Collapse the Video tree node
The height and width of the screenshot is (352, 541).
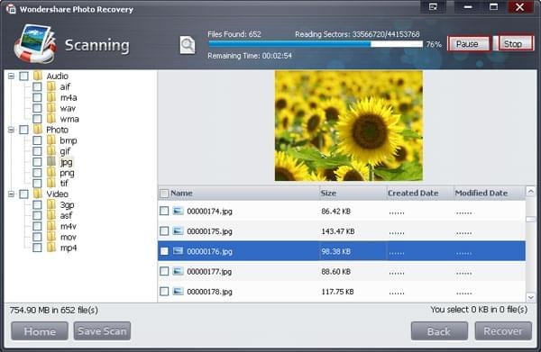tap(11, 194)
